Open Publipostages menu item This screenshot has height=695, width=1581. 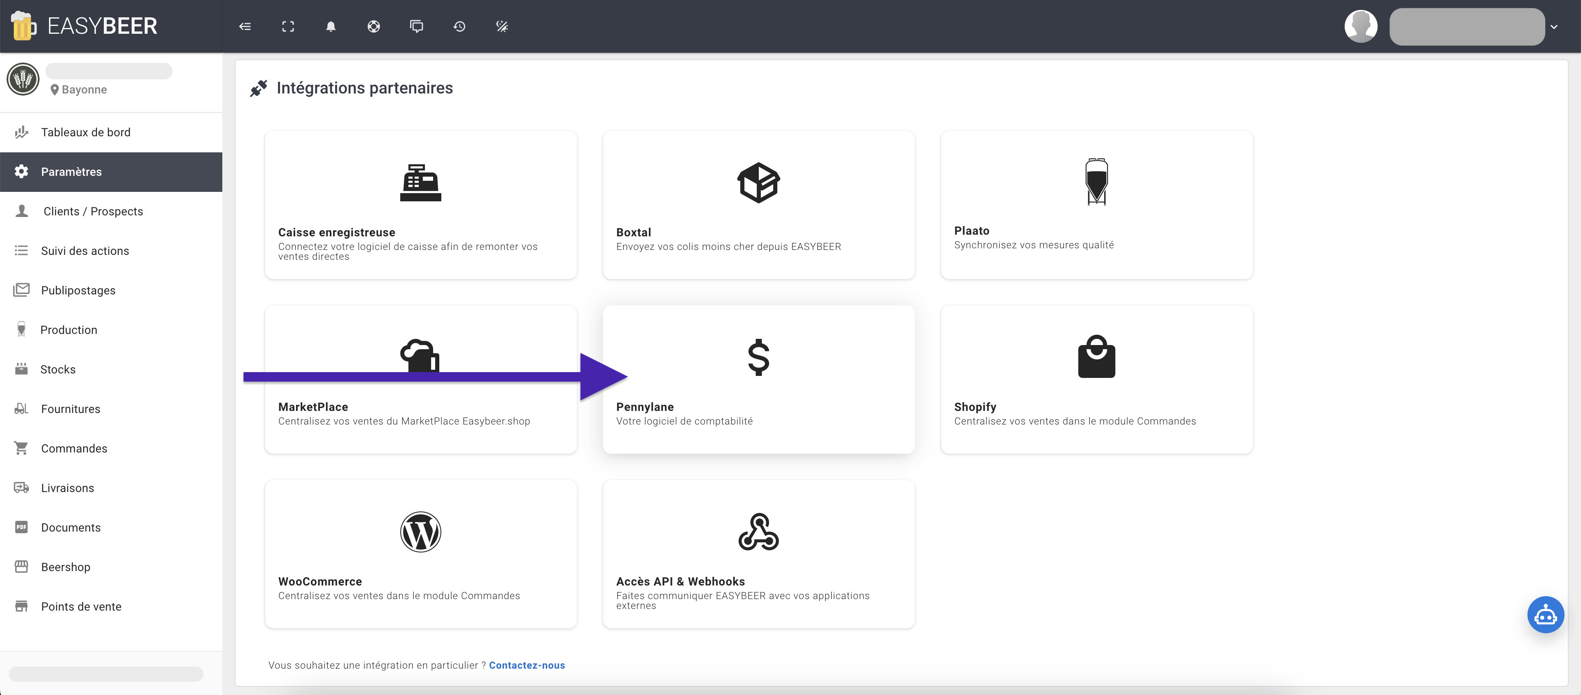(x=111, y=290)
